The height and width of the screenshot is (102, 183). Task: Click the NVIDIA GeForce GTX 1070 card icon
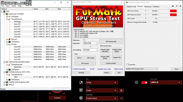pos(7,72)
